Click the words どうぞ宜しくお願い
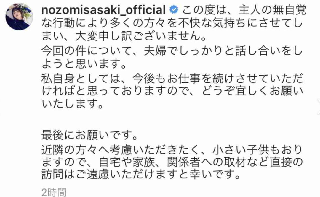 click(x=257, y=91)
